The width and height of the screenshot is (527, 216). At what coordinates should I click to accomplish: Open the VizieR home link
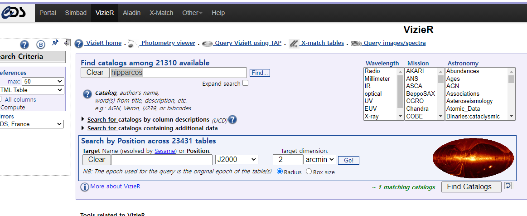[x=103, y=43]
